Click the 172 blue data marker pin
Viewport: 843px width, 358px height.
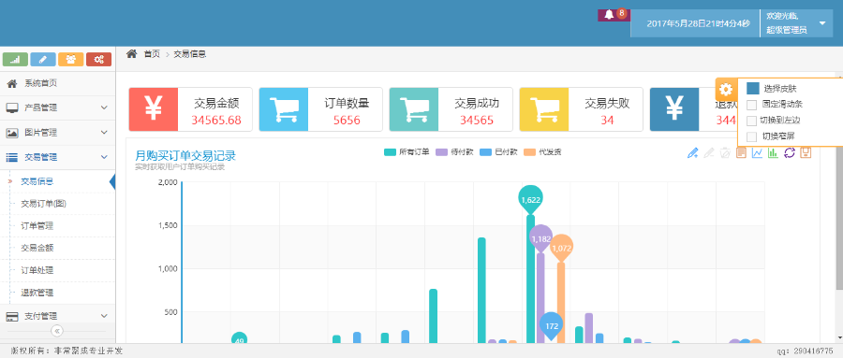(x=551, y=325)
